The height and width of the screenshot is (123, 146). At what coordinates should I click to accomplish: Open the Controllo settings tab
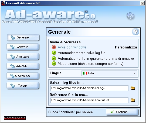tap(23, 47)
